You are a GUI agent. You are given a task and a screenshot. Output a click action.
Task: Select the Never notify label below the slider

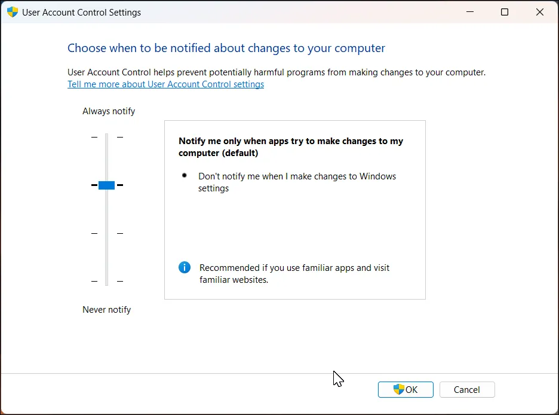point(106,309)
